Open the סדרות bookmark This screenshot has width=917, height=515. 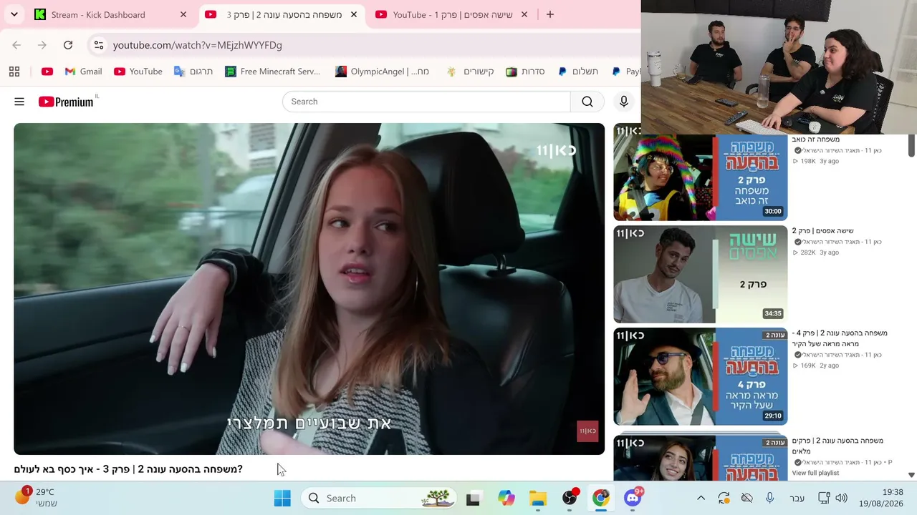pyautogui.click(x=525, y=72)
